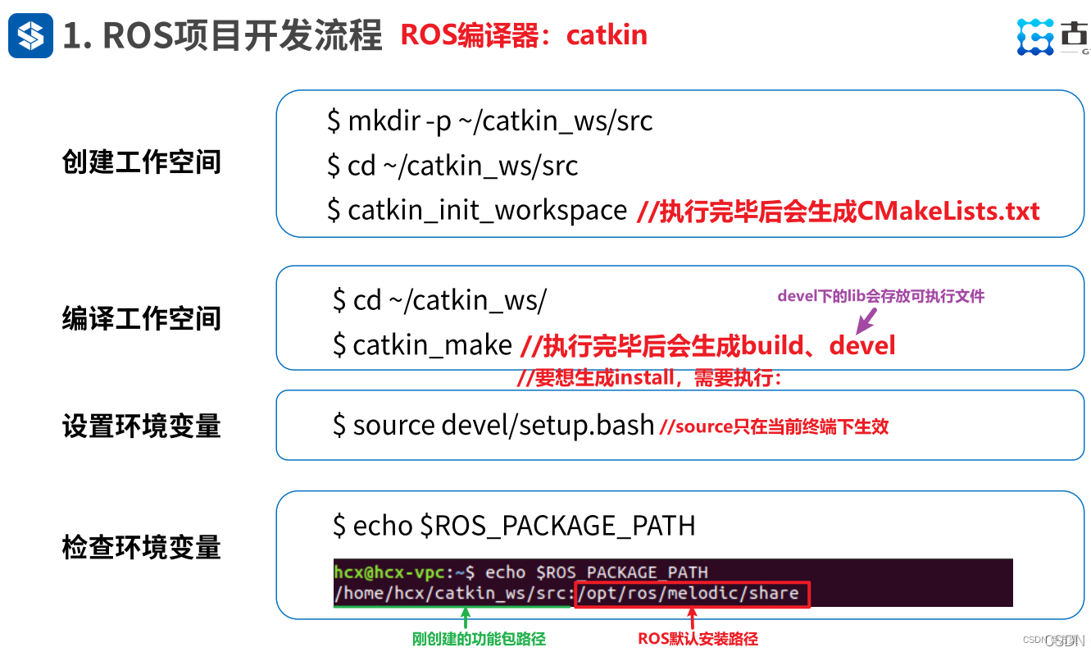This screenshot has width=1091, height=652.
Task: Click the comment "//执行完毕后会生成build、devel"
Action: tap(708, 345)
